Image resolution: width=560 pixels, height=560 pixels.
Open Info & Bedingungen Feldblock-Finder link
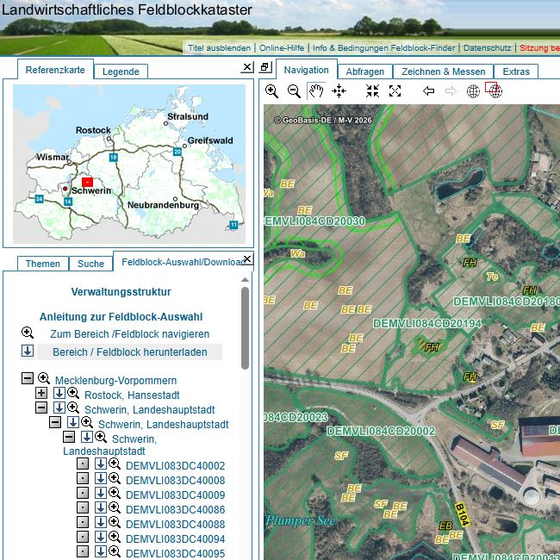pos(384,48)
